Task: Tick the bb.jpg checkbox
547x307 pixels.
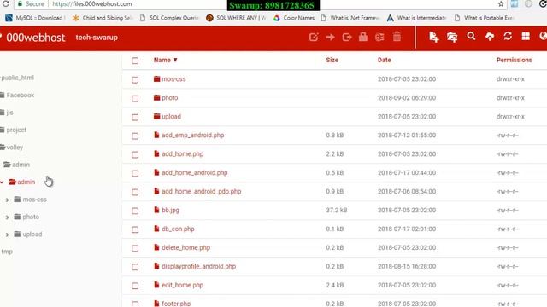Action: pos(135,211)
